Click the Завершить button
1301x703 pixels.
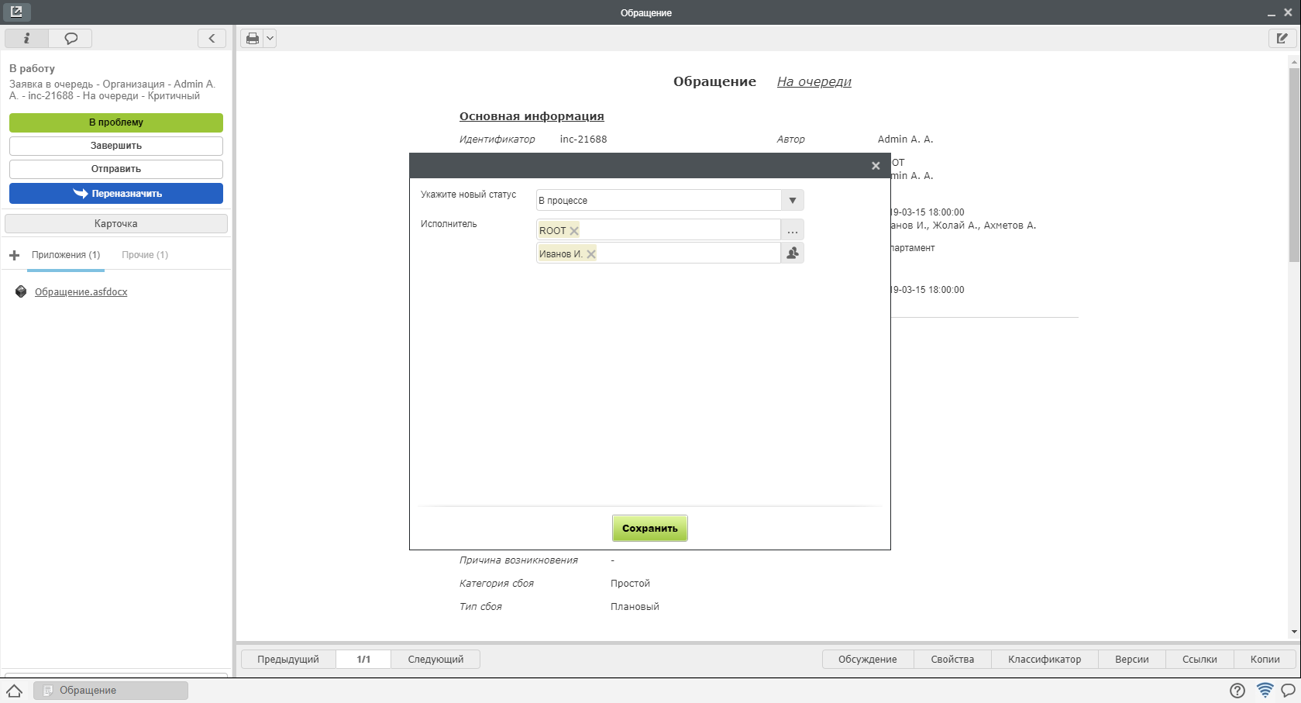(x=116, y=146)
